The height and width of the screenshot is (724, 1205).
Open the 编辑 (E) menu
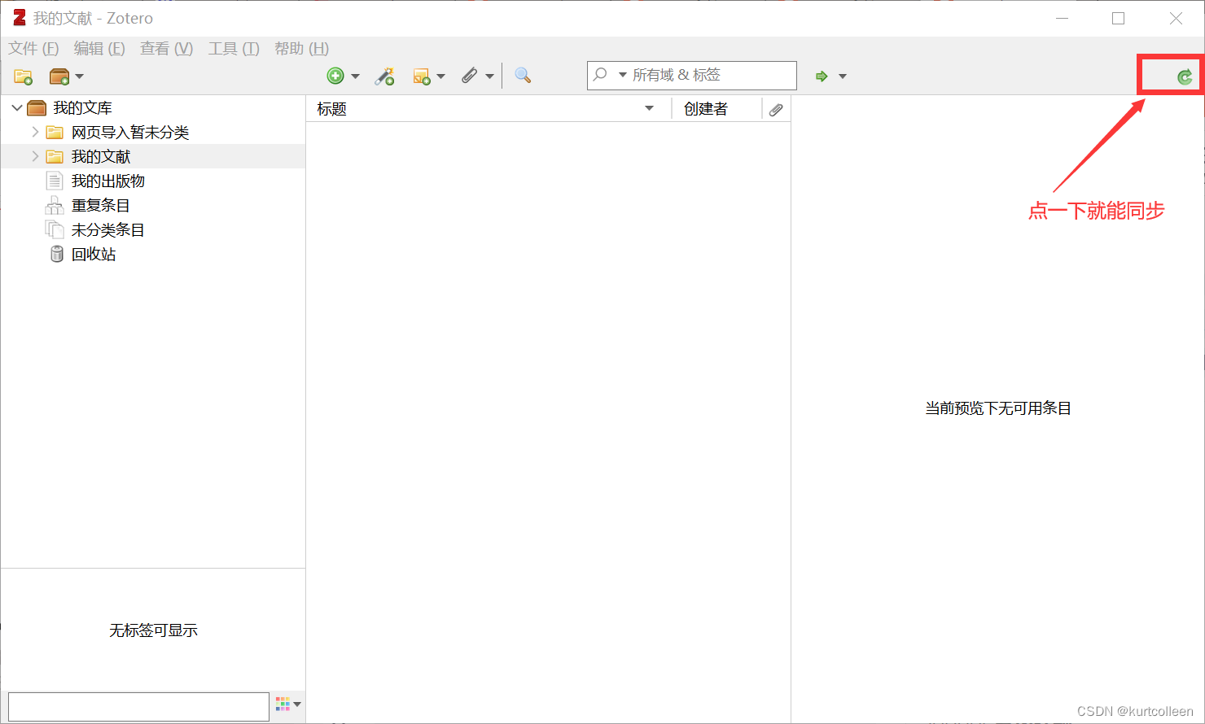[x=99, y=49]
